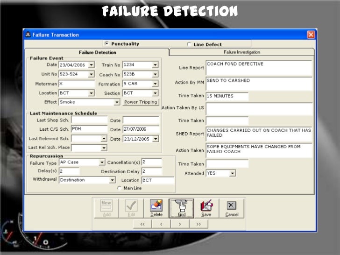
Task: Go to next record with > button
Action: point(180,224)
